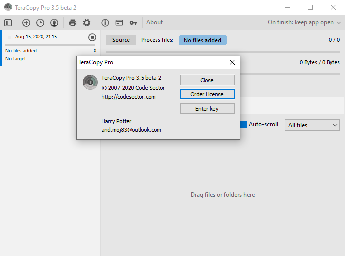Toggle the Auto-scroll checkbox
The height and width of the screenshot is (256, 345).
[x=244, y=124]
